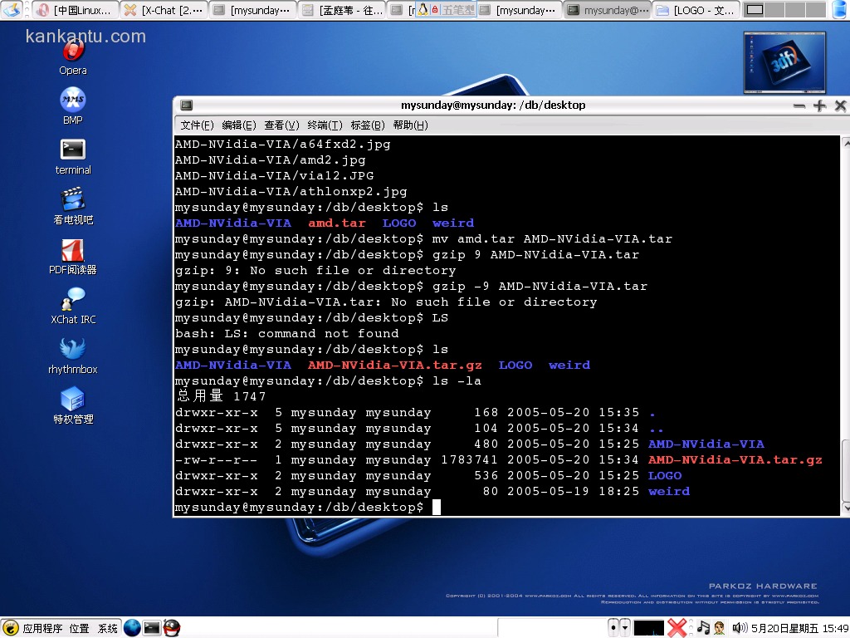This screenshot has height=638, width=850.
Task: Expand the 应用程序 applications menu
Action: (x=42, y=629)
